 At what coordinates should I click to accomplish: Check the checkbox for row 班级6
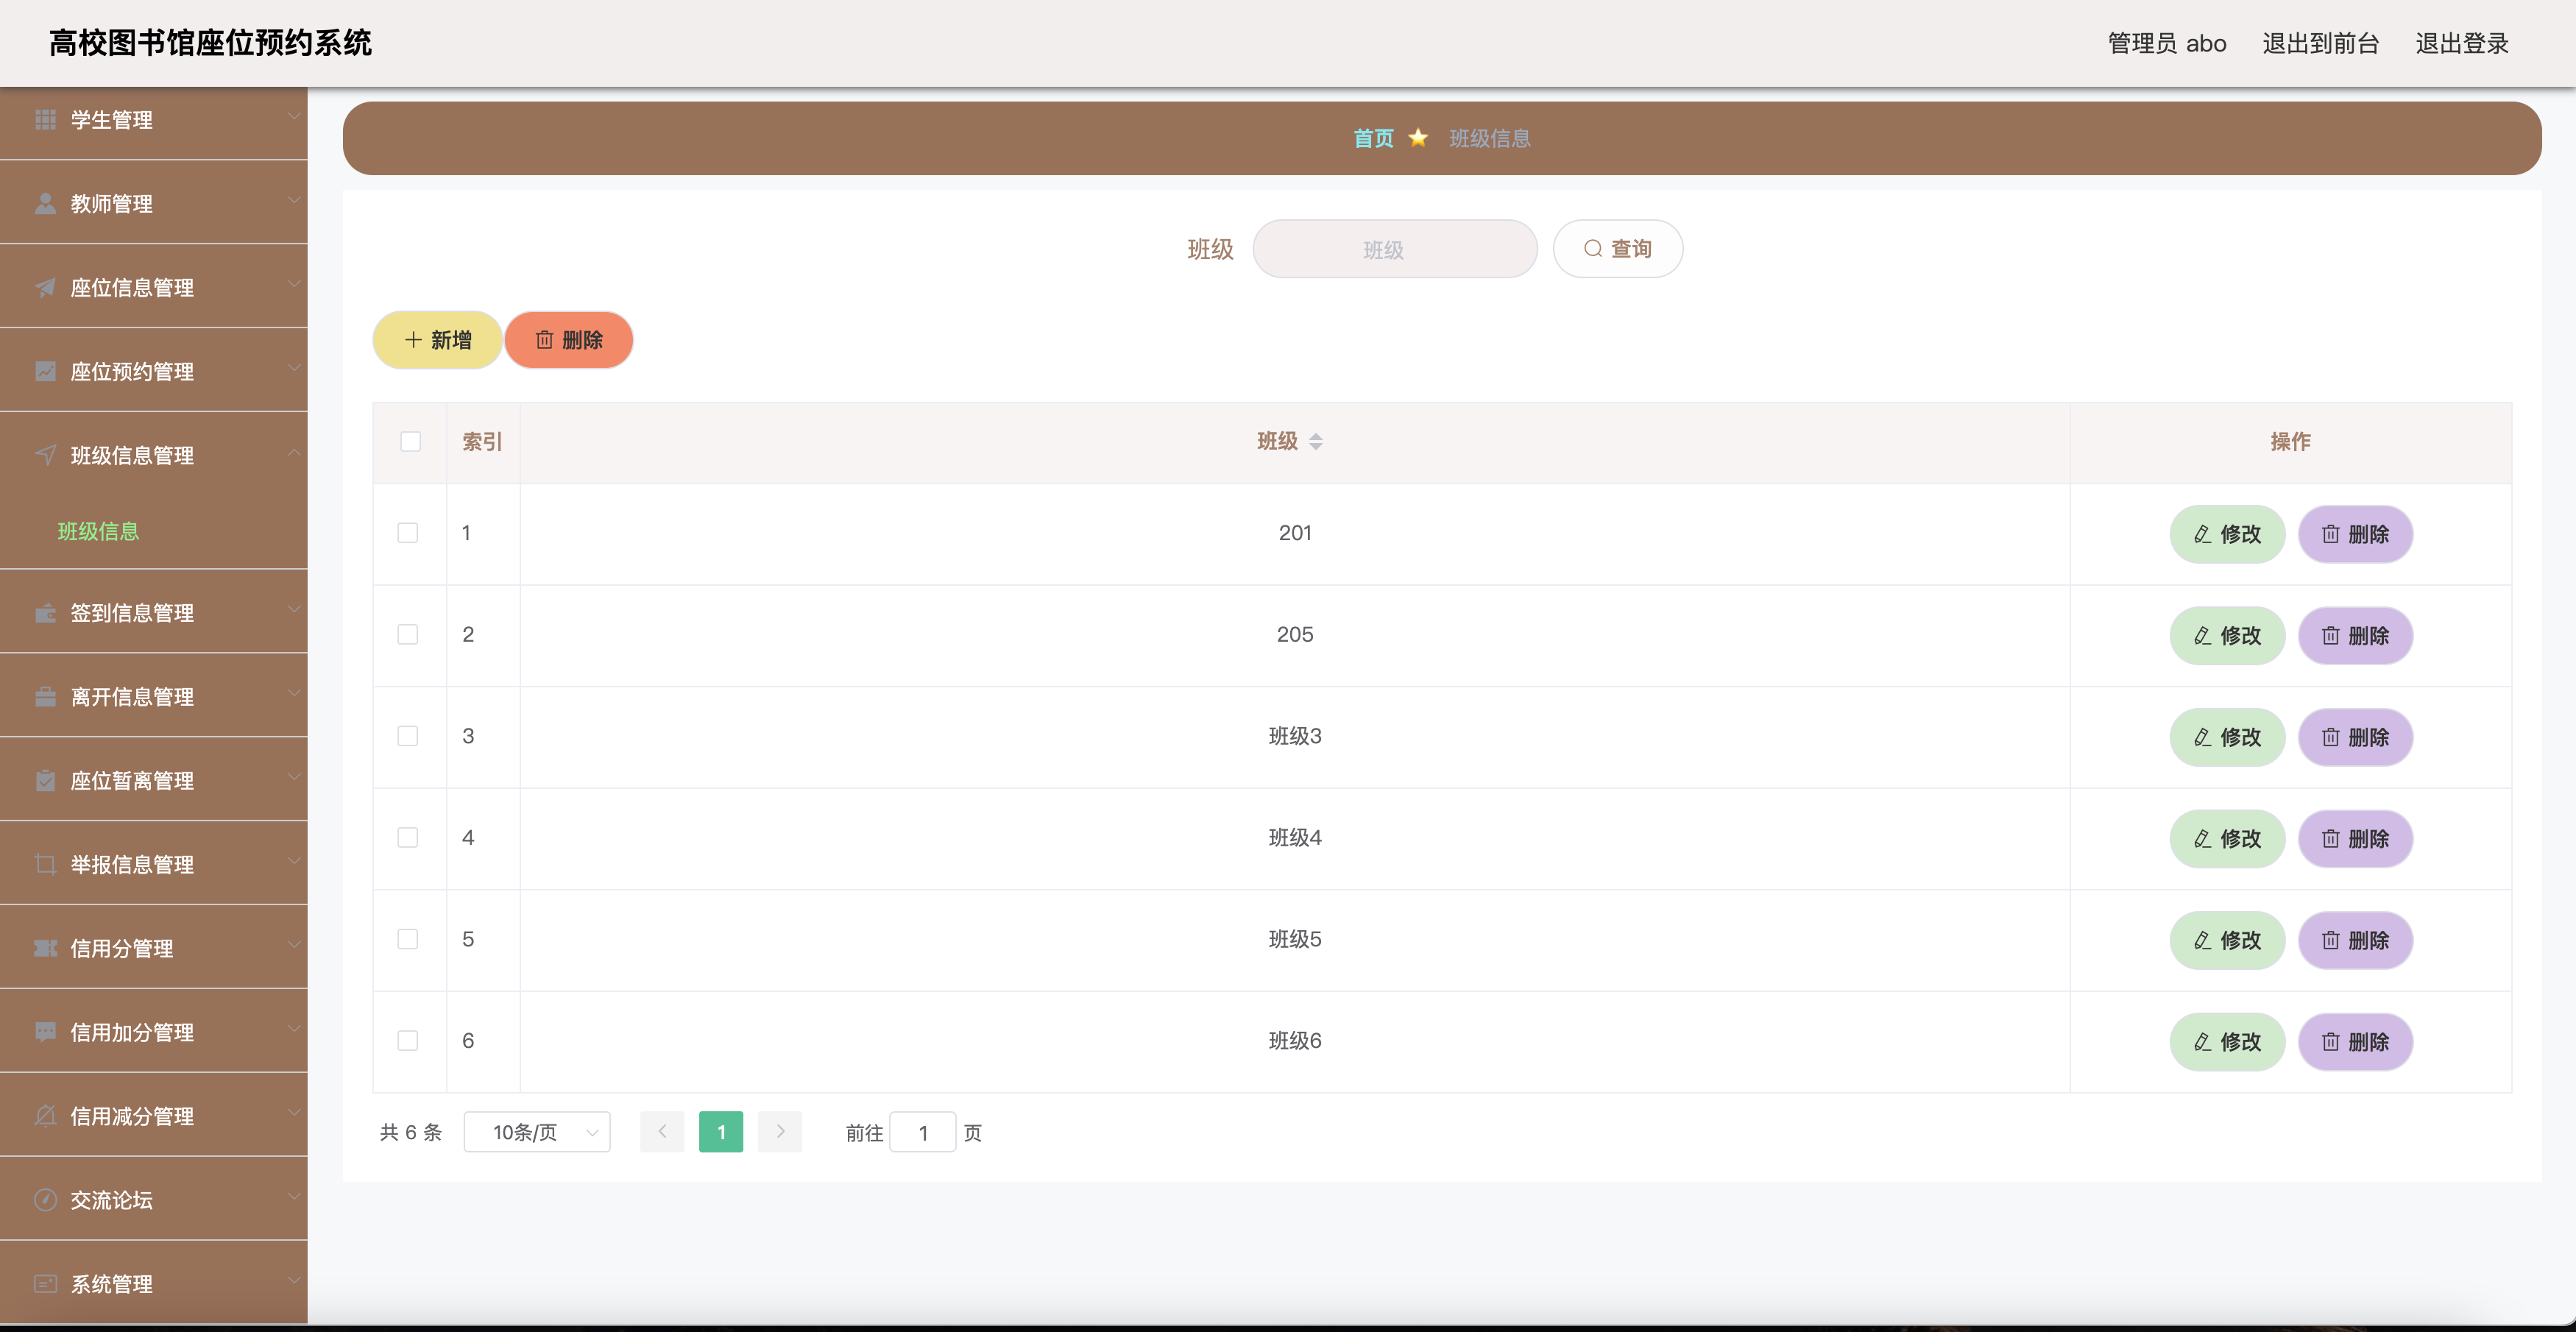(408, 1041)
